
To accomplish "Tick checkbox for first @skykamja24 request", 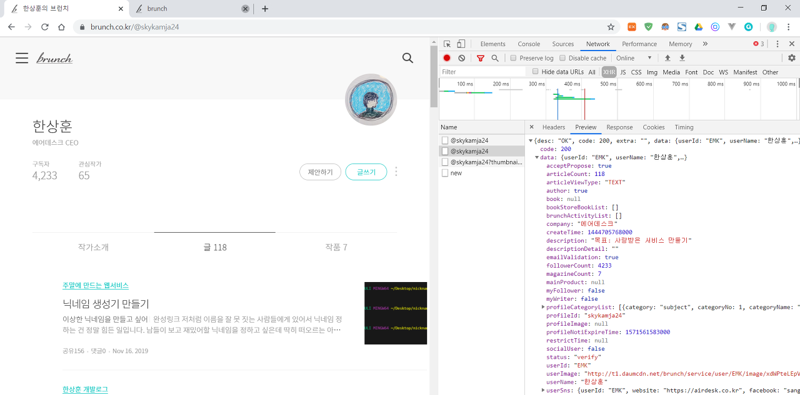I will point(445,140).
